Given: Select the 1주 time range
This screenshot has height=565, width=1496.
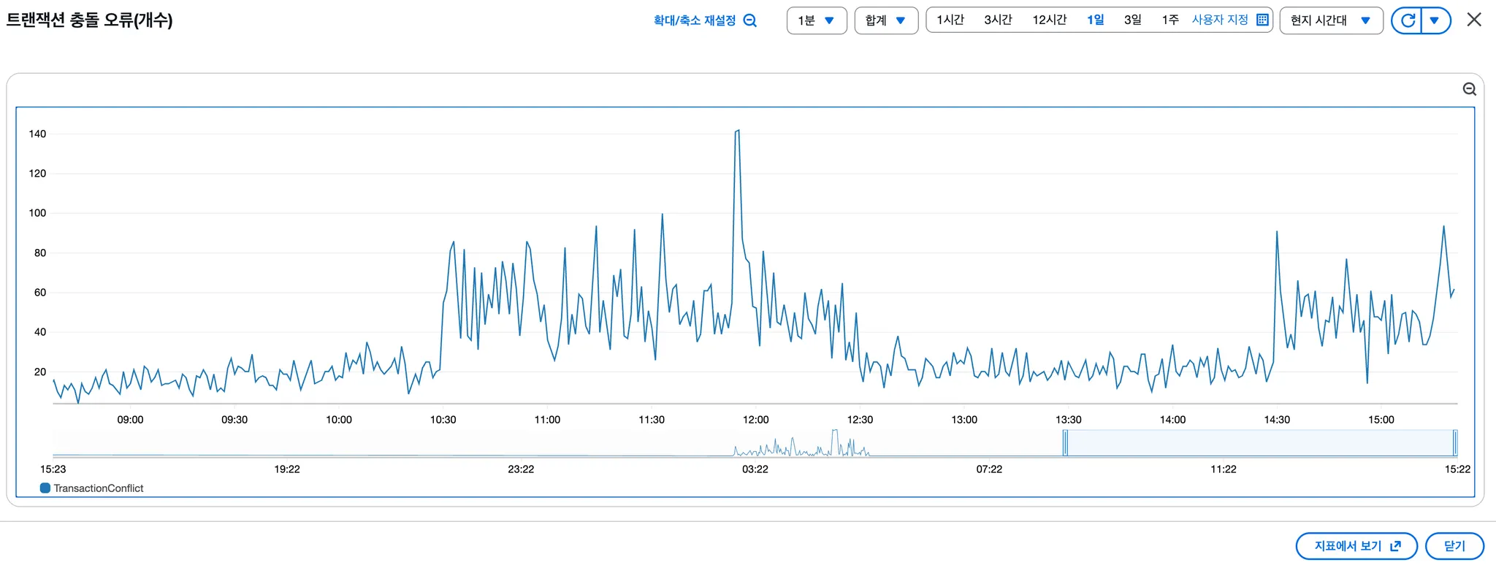Looking at the screenshot, I should 1170,20.
